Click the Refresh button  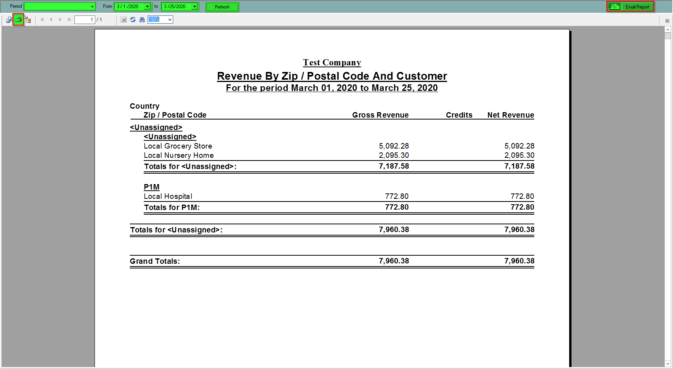point(222,7)
